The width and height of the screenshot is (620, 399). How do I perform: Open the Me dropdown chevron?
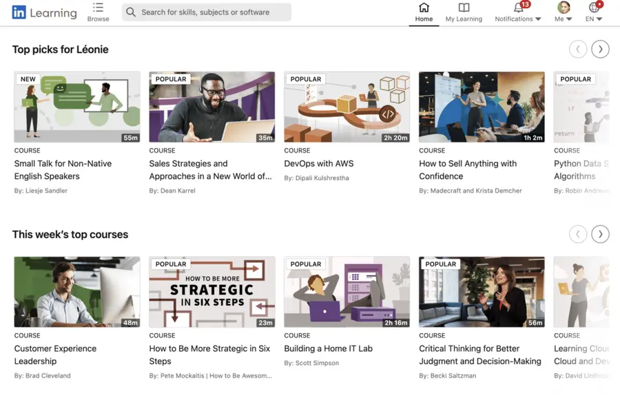click(571, 19)
